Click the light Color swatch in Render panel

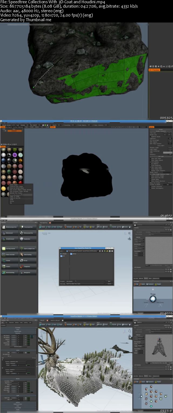click(x=168, y=153)
